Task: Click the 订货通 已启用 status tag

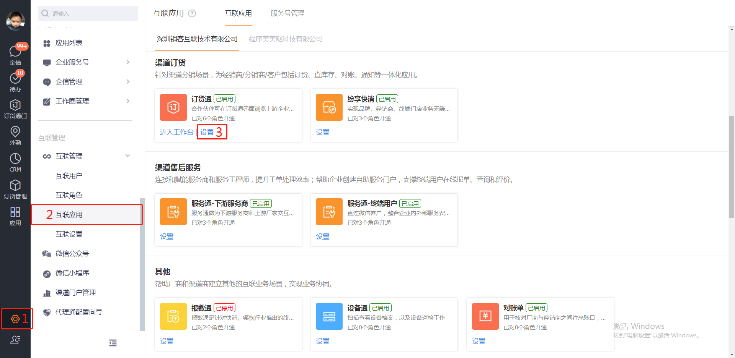Action: click(224, 99)
